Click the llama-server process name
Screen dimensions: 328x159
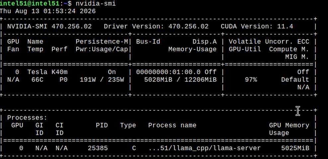(205, 148)
